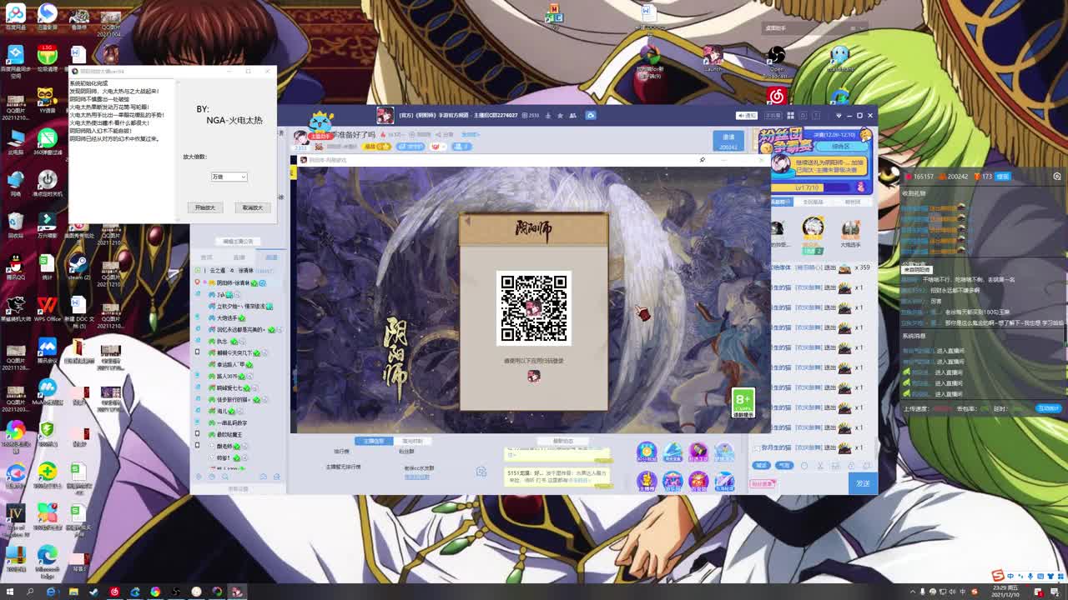Open Microsoft Edge desktop shortcut
The height and width of the screenshot is (600, 1068).
click(x=47, y=560)
